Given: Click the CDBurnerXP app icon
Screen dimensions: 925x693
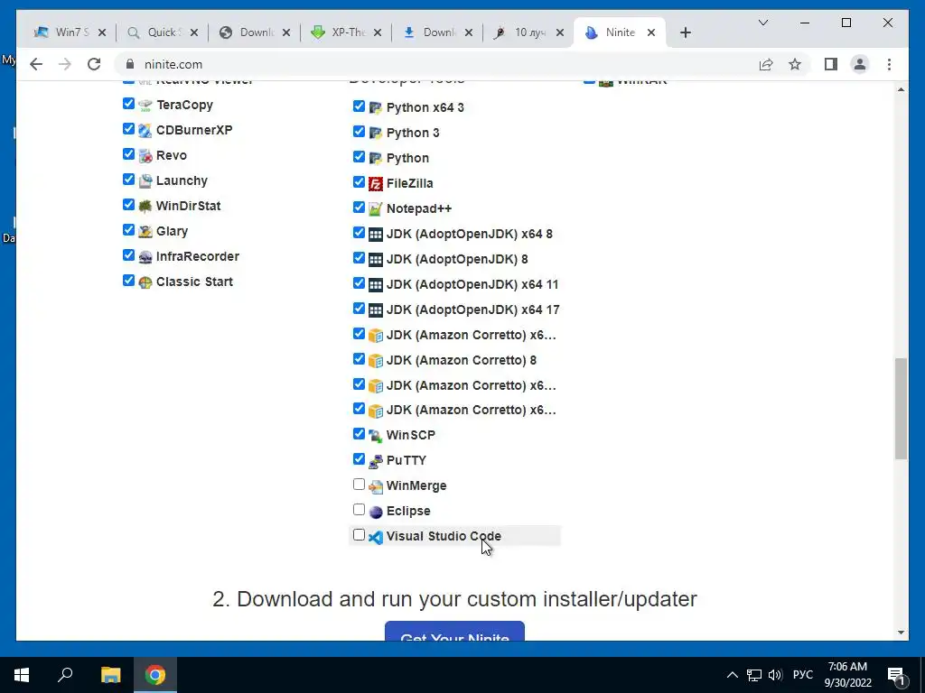Looking at the screenshot, I should click(x=145, y=130).
